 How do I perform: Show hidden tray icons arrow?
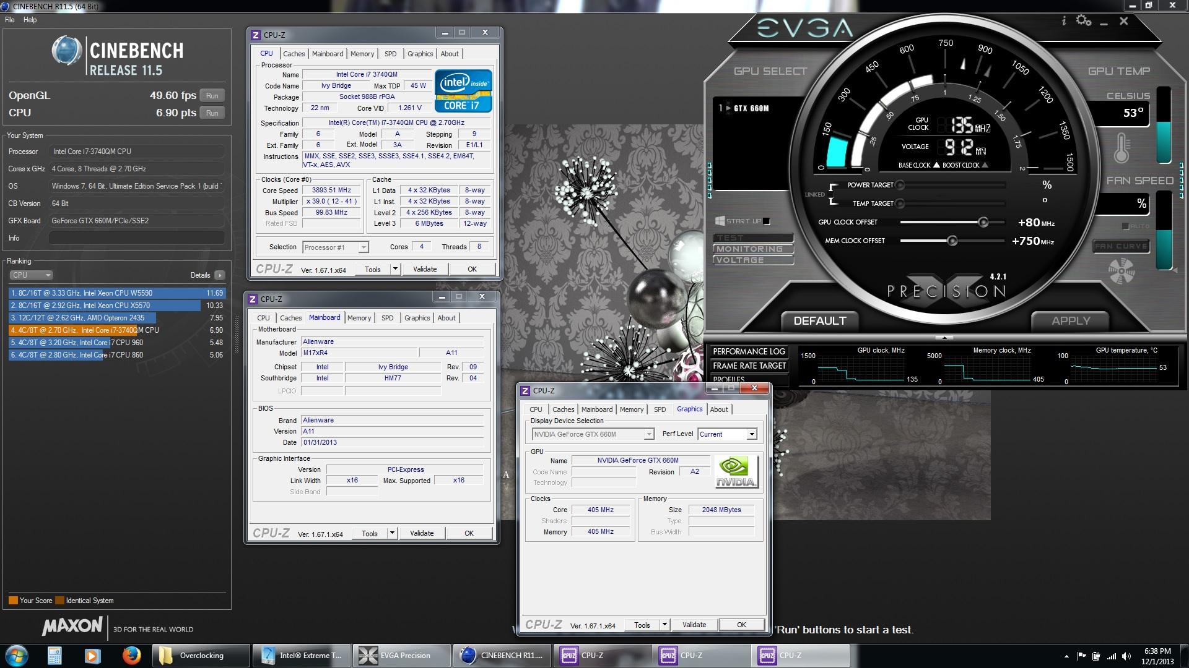click(1066, 656)
